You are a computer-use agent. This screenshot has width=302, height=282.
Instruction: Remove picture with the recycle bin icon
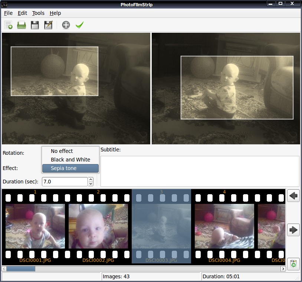293,264
